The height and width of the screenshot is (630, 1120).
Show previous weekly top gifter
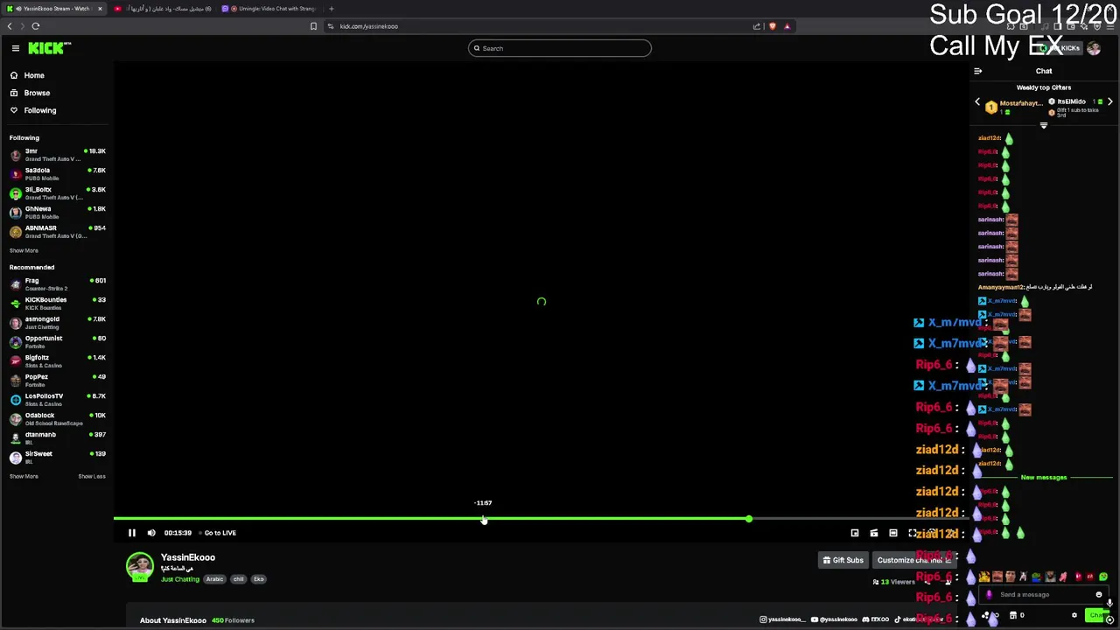click(x=977, y=102)
